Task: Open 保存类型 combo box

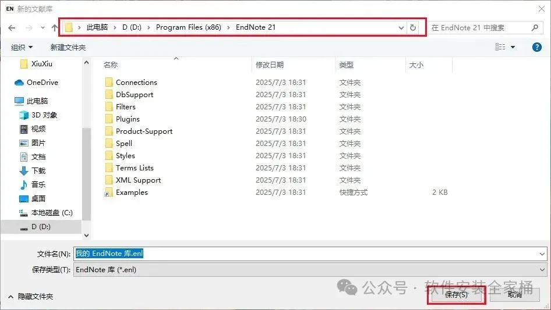Action: tap(310, 270)
